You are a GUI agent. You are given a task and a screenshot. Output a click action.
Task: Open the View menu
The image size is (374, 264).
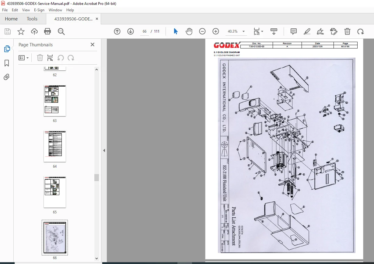tap(26, 10)
